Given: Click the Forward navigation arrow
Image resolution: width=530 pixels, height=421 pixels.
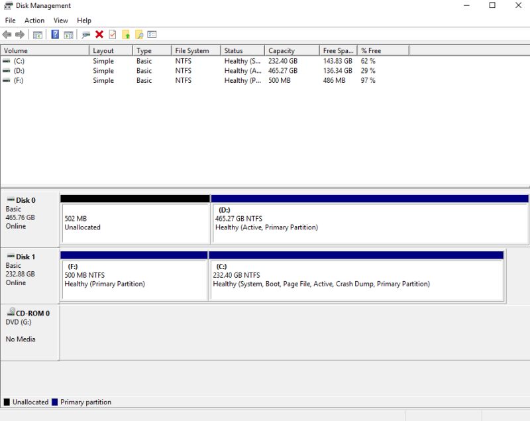Looking at the screenshot, I should coord(20,34).
